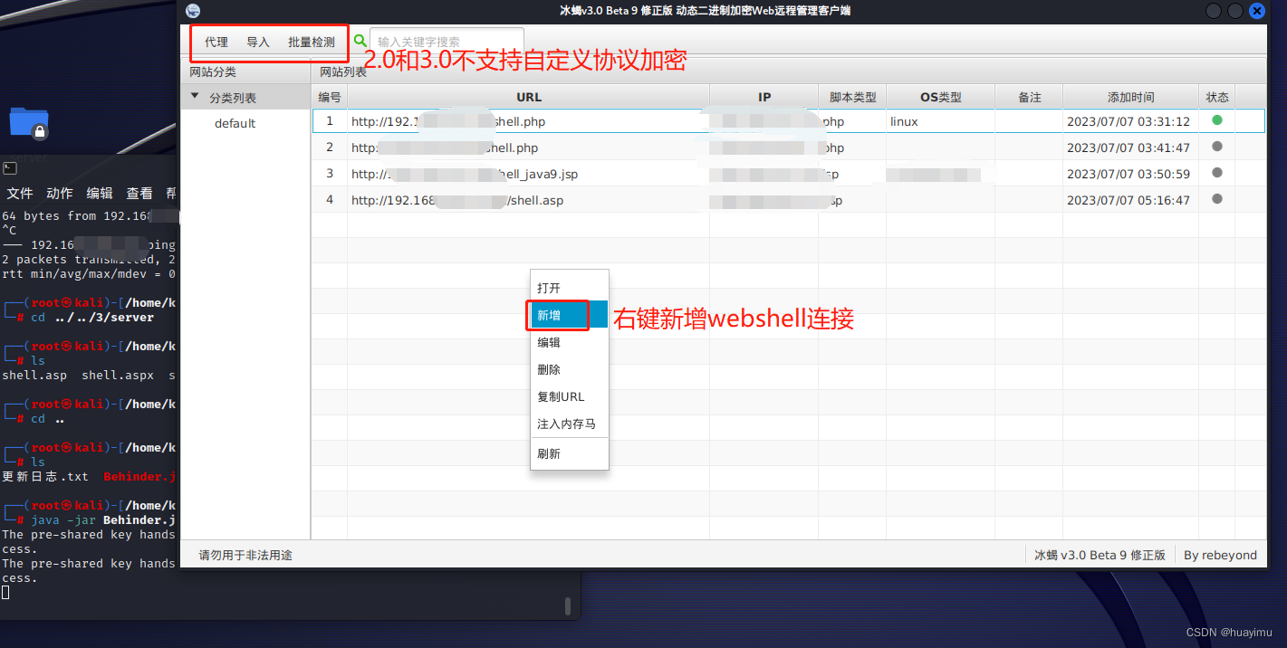Click the gray status dot on shell_java9.jsp row

pyautogui.click(x=1217, y=172)
